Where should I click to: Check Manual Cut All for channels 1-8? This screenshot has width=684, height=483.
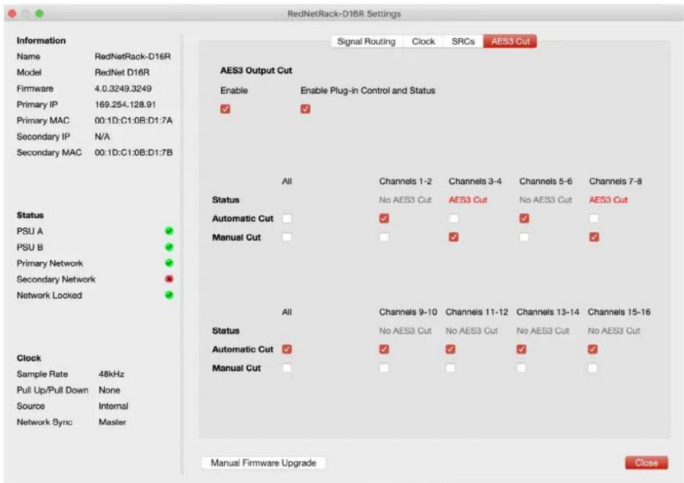click(x=287, y=237)
